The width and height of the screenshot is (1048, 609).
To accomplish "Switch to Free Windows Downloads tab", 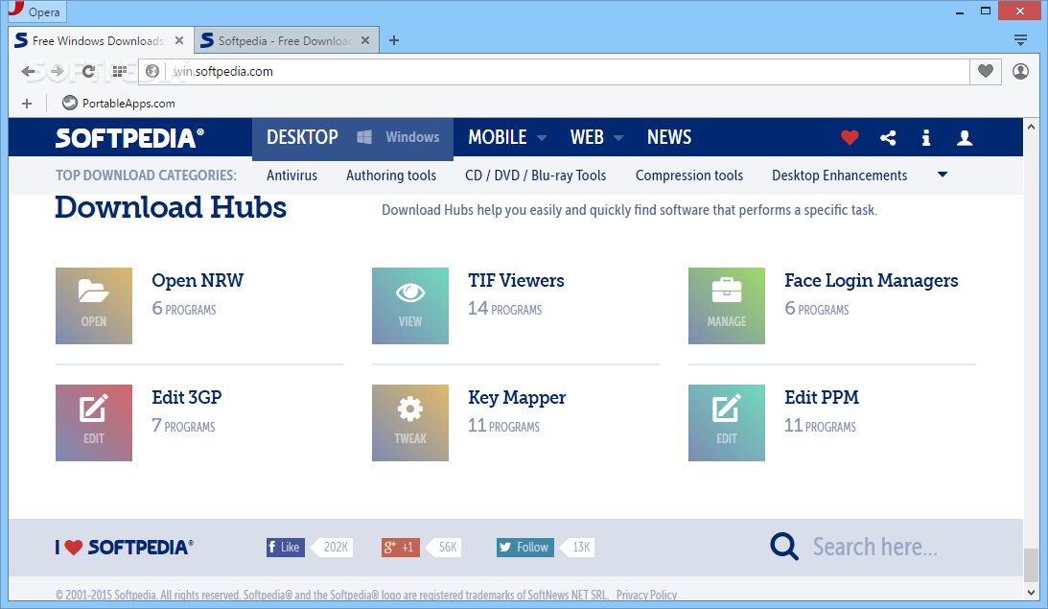I will [x=101, y=40].
